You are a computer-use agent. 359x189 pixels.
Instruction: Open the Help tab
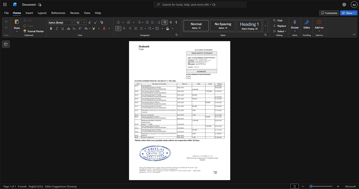point(98,13)
